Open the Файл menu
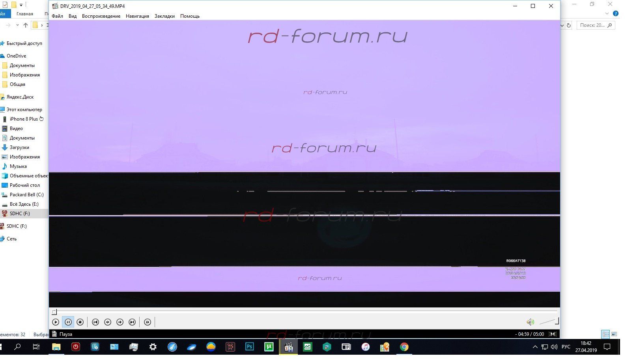Viewport: 639px width, 363px height. (x=57, y=16)
